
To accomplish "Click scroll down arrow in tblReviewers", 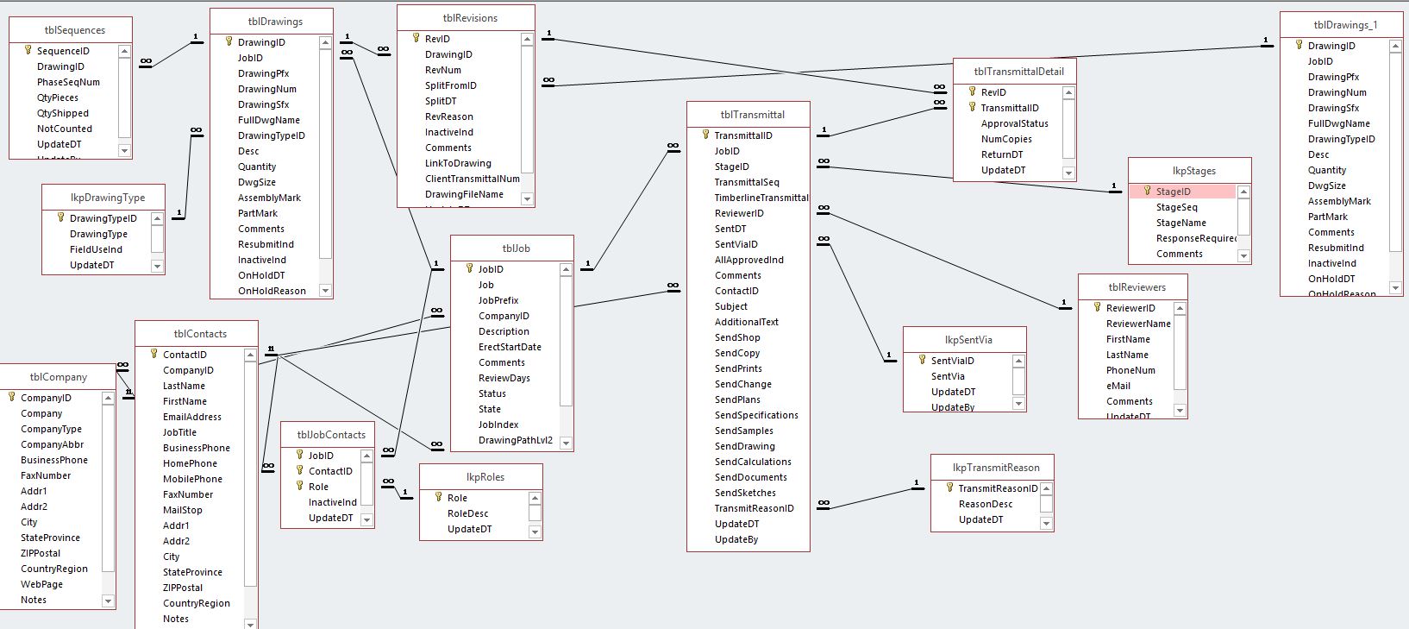I will (1180, 411).
